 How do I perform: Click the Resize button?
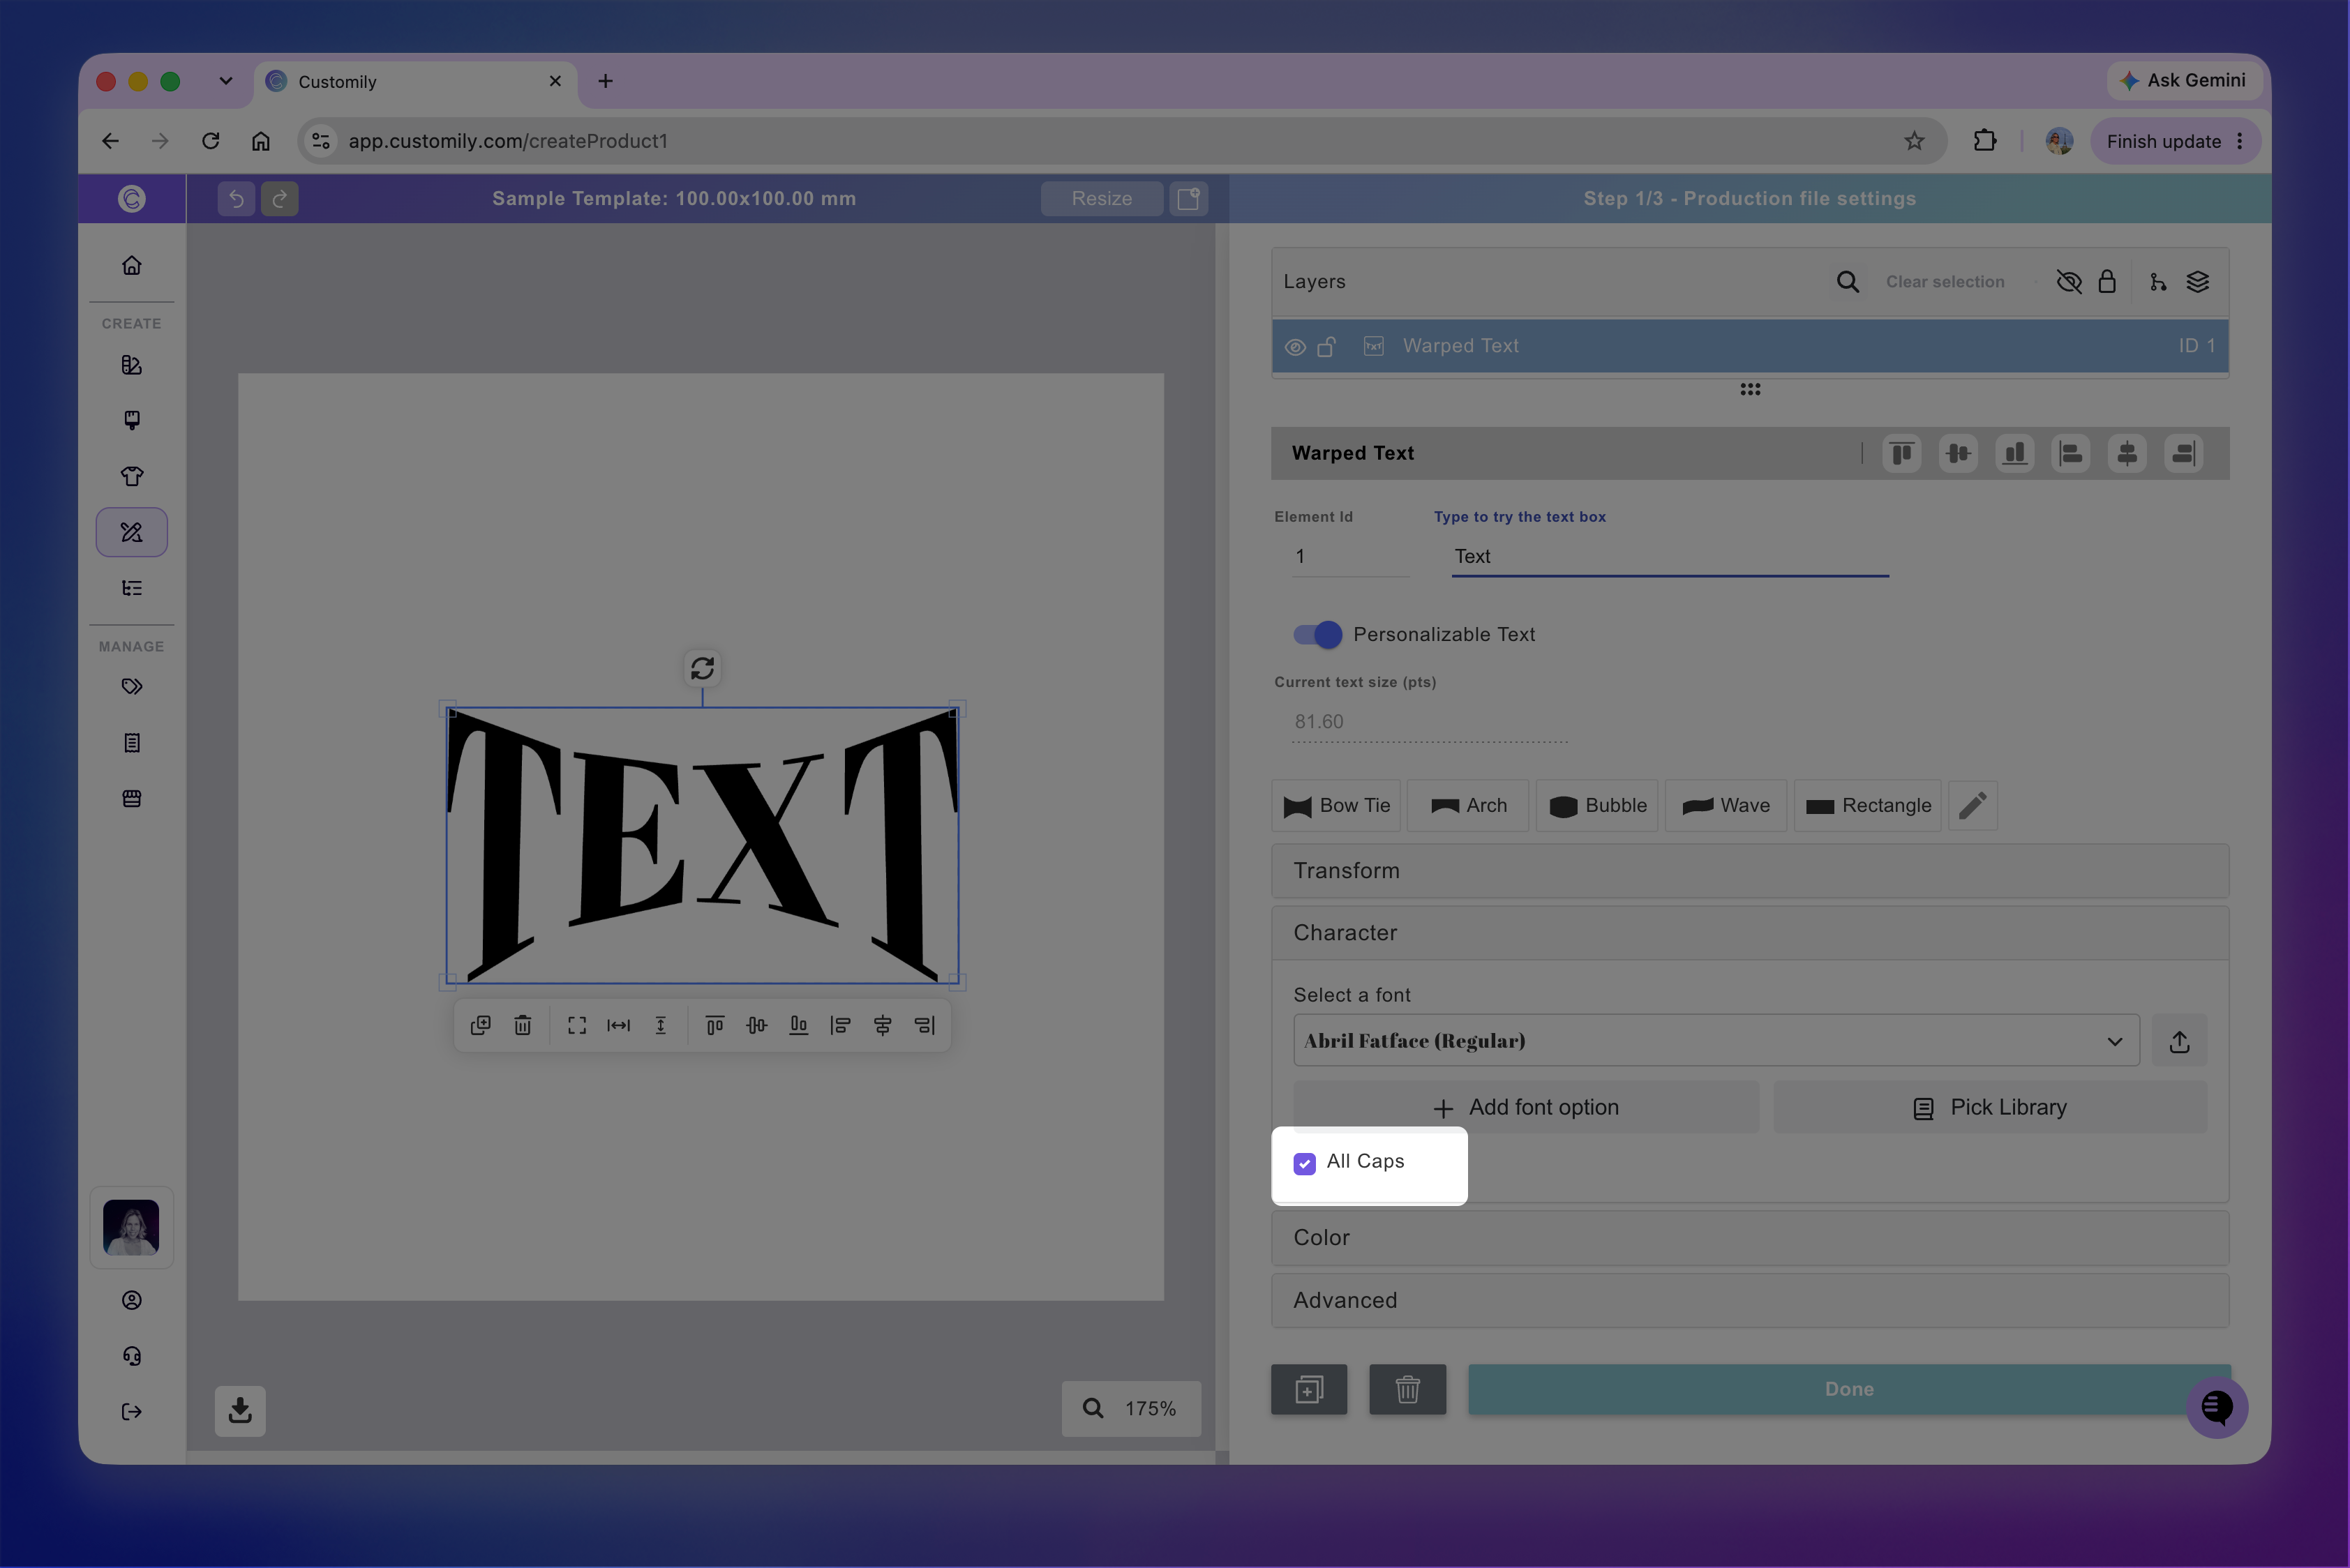(1102, 198)
